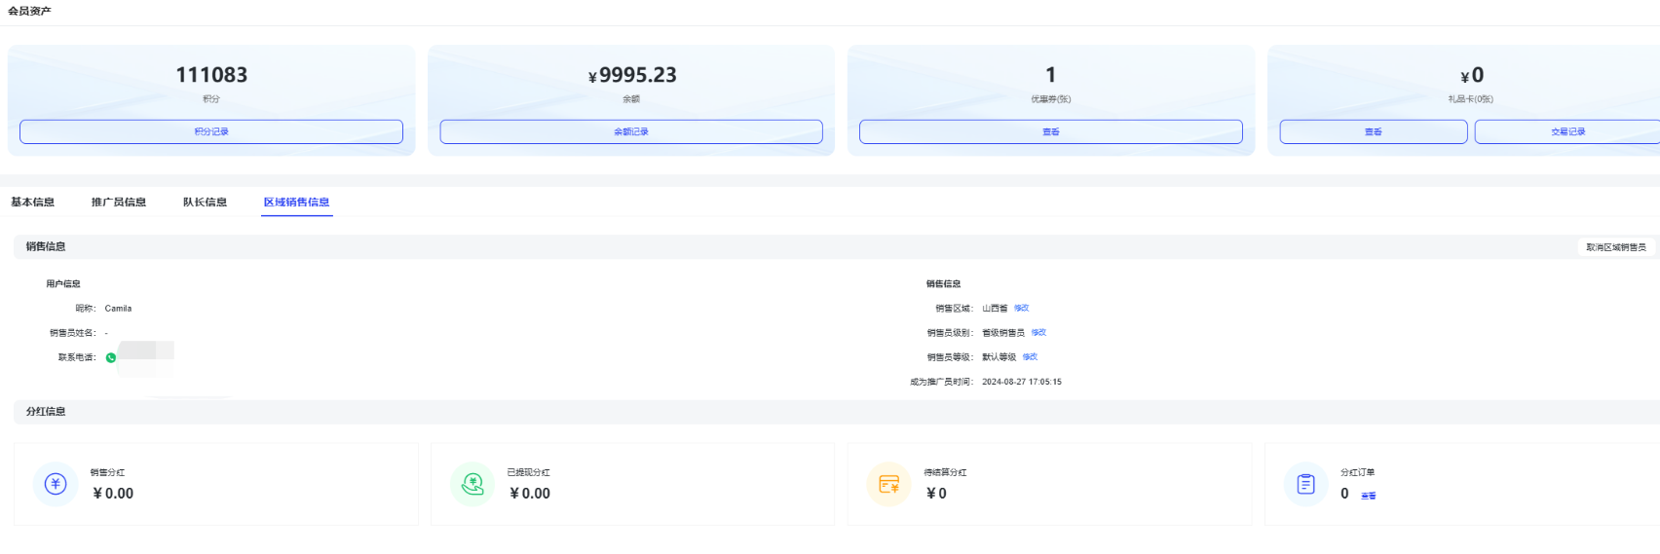
Task: Click the 销售分红 yen coin icon
Action: [x=56, y=484]
